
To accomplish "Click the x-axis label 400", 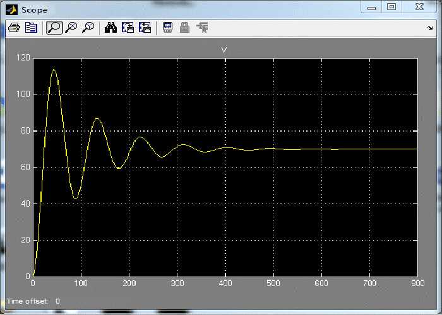I will (225, 283).
